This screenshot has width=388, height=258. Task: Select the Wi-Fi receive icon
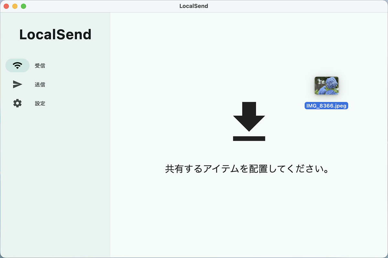coord(17,65)
